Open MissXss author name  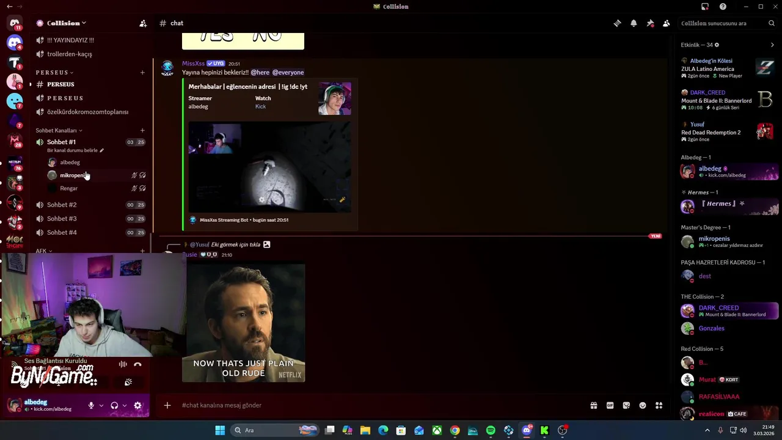(x=193, y=64)
